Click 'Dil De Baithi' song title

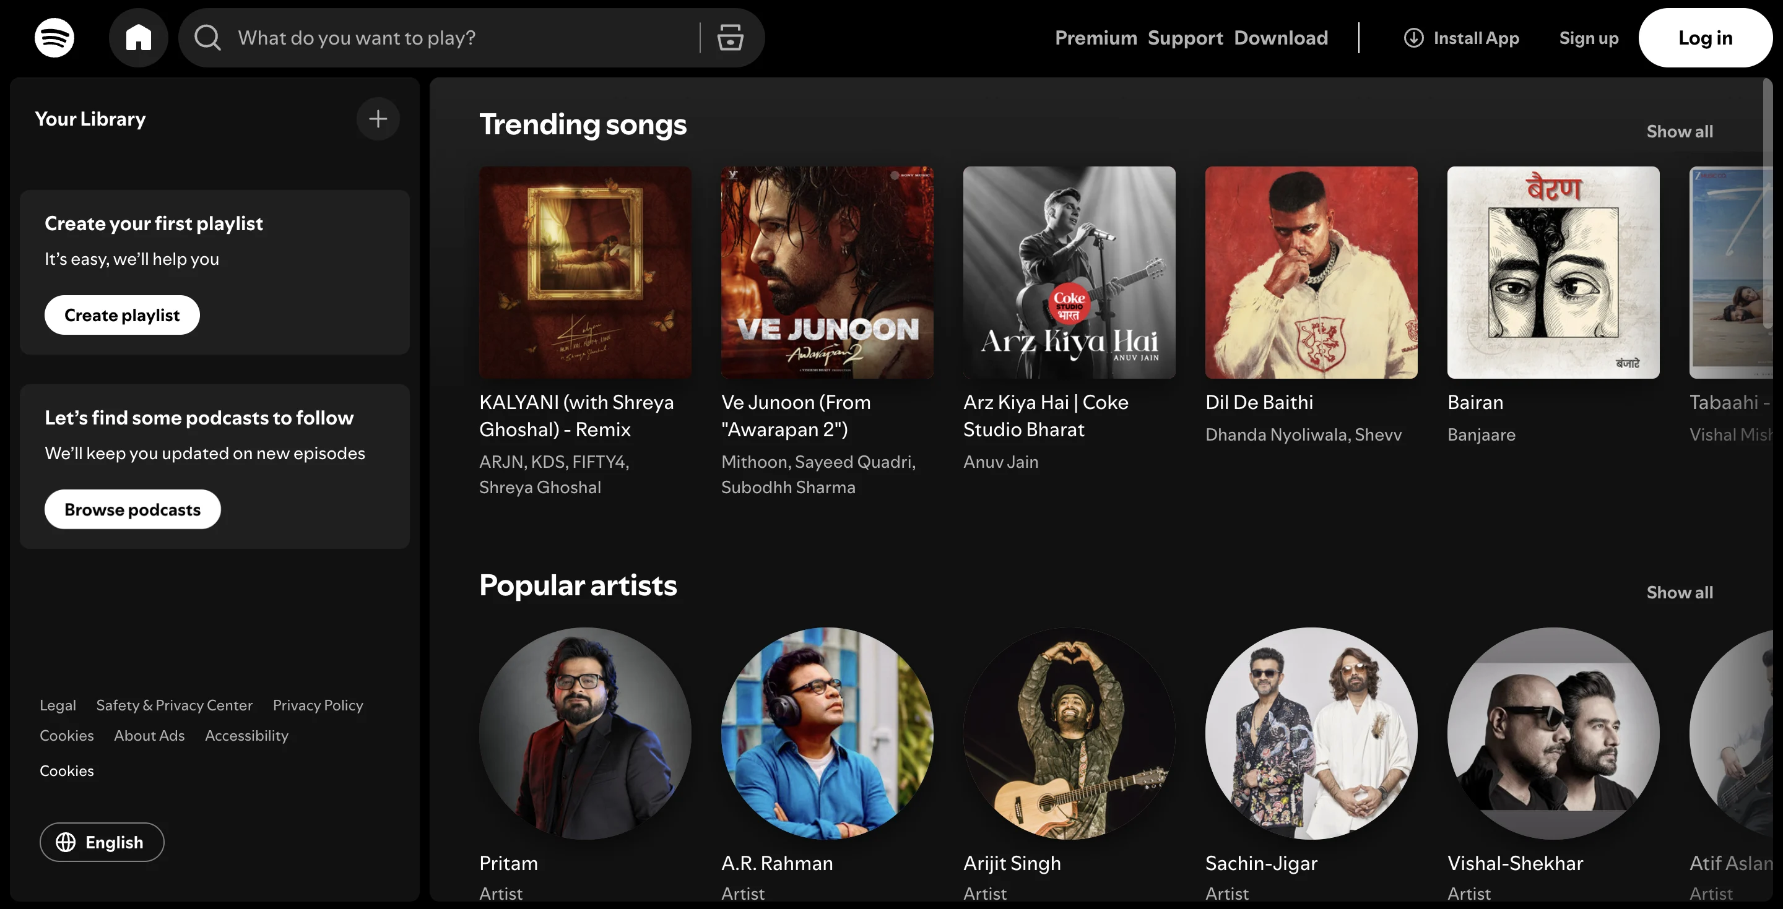pos(1259,402)
